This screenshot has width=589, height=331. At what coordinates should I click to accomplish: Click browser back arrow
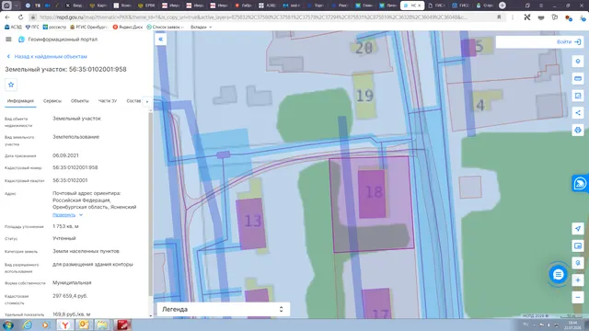[7, 17]
